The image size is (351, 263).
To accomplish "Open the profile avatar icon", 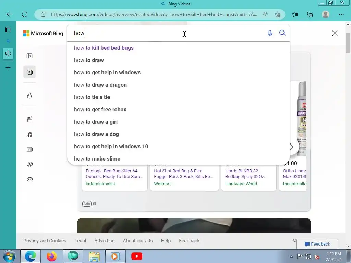I will coord(326,14).
